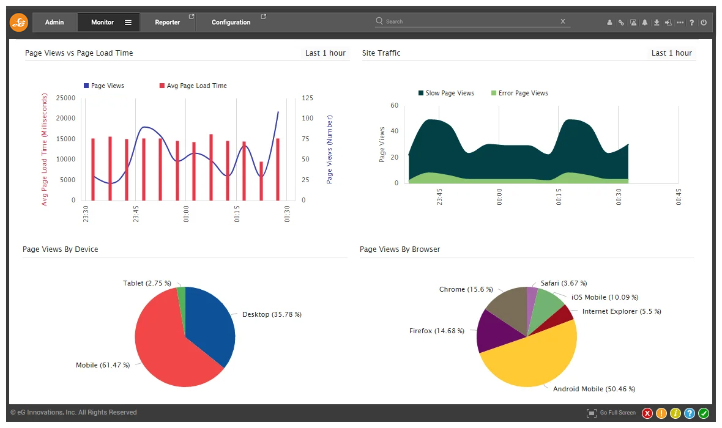This screenshot has height=428, width=722.
Task: Click the sign-in user arrow icon
Action: coord(668,22)
